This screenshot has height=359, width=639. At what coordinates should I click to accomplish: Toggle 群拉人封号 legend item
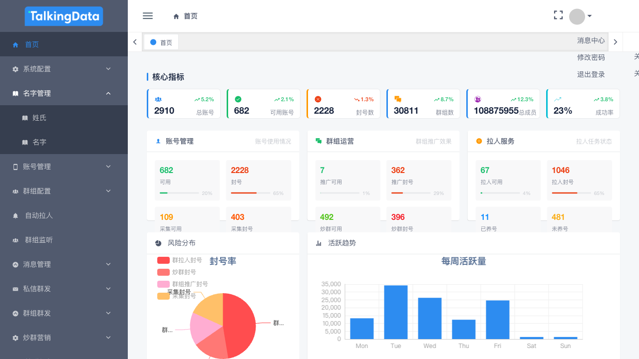coord(180,260)
